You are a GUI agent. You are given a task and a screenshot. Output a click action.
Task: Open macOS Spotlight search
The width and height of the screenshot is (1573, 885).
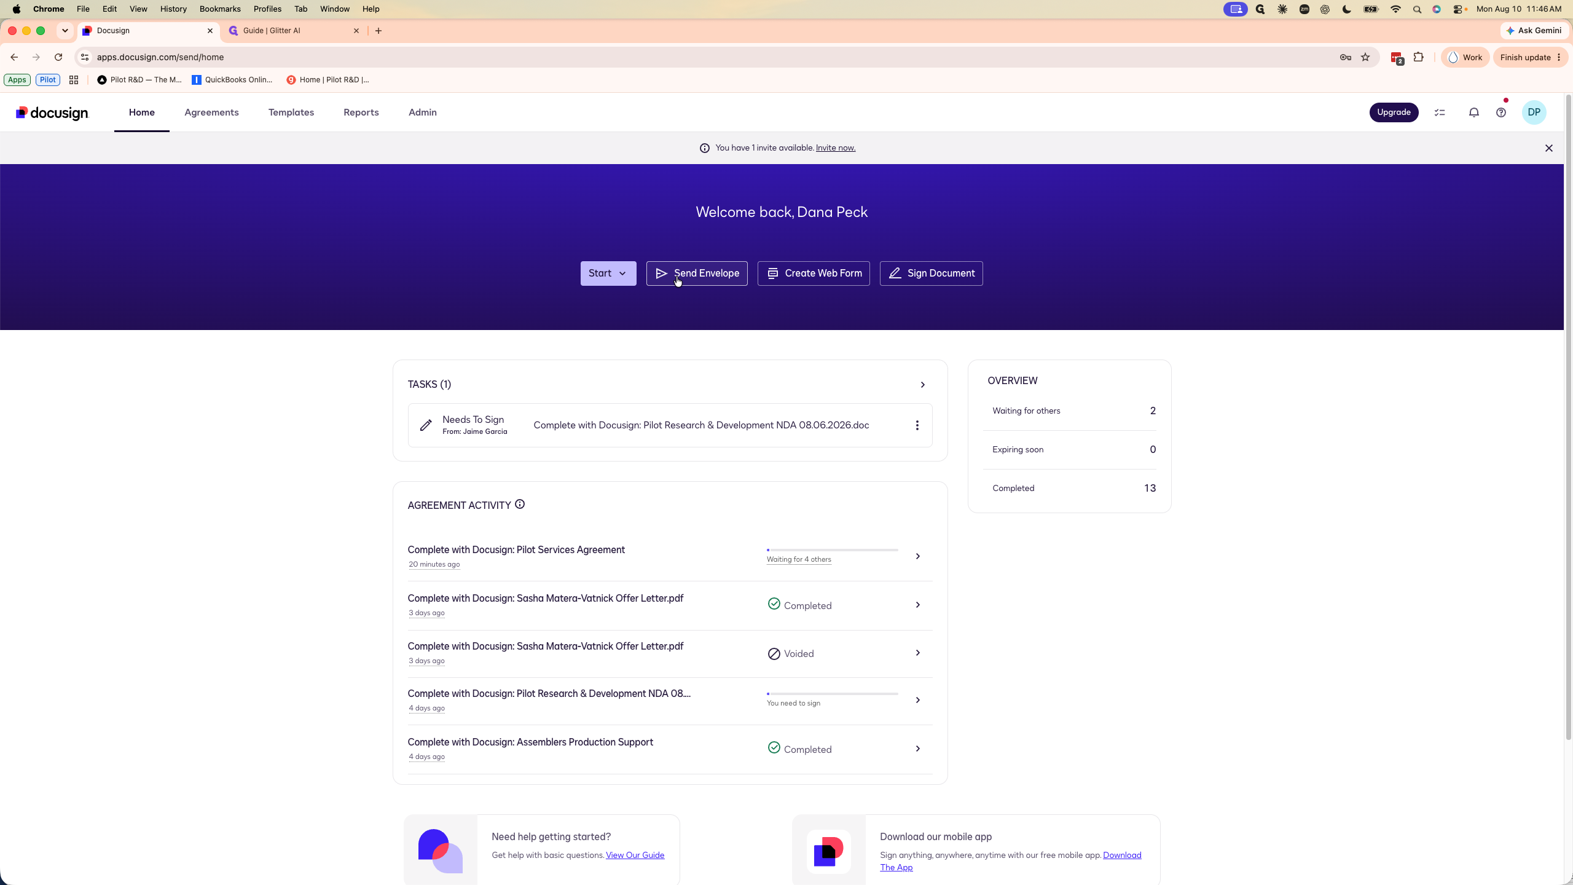tap(1417, 9)
